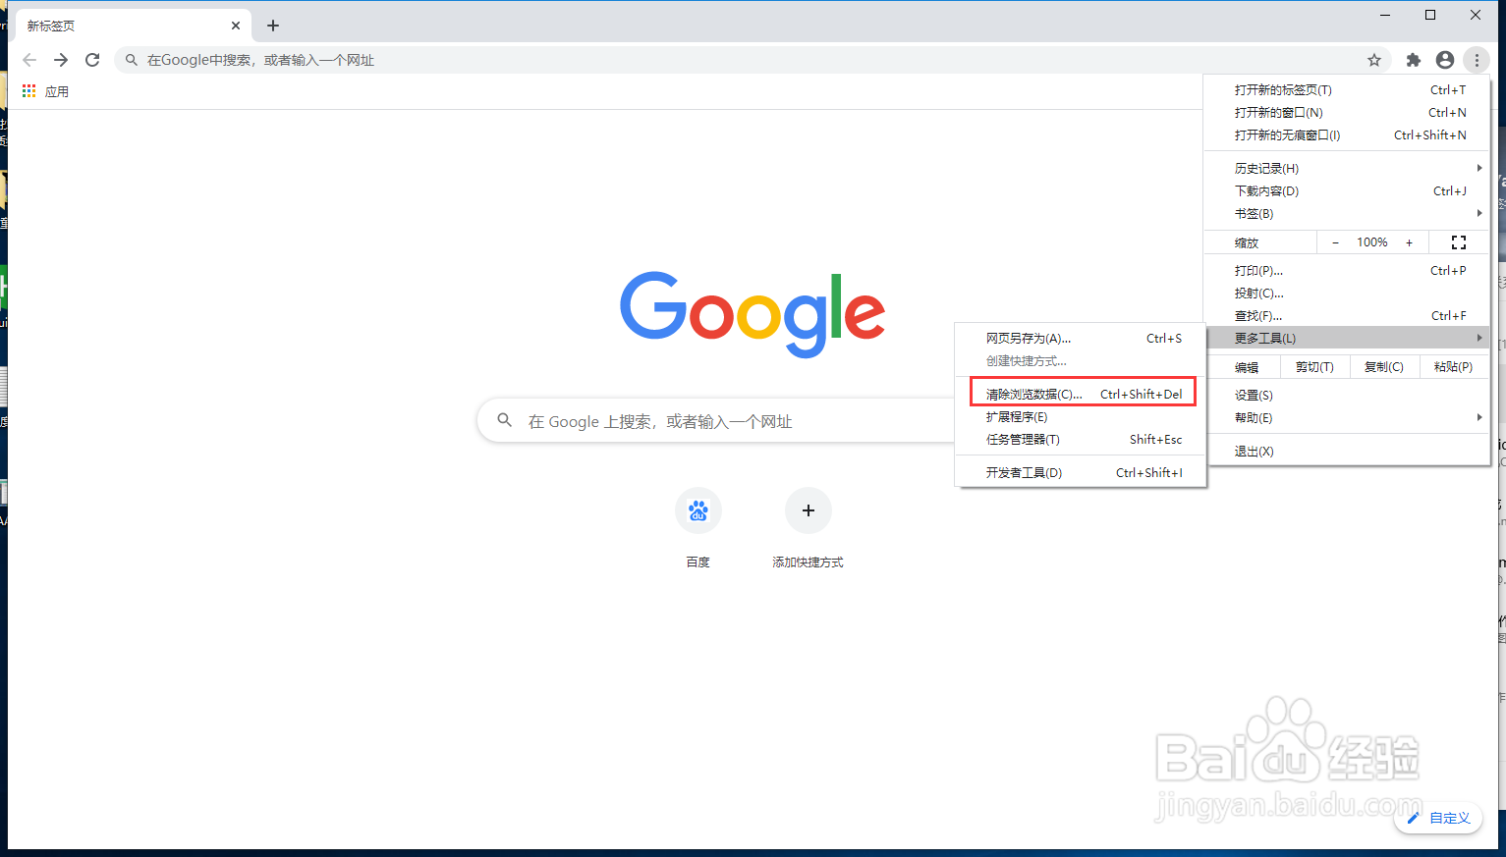The height and width of the screenshot is (857, 1506).
Task: Select 打开新的标签页(T)
Action: click(1347, 89)
